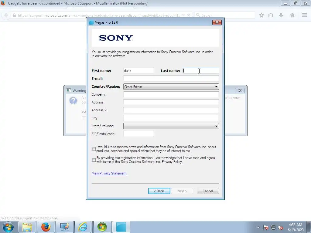Show hidden system tray icons
The width and height of the screenshot is (311, 233).
[258, 228]
